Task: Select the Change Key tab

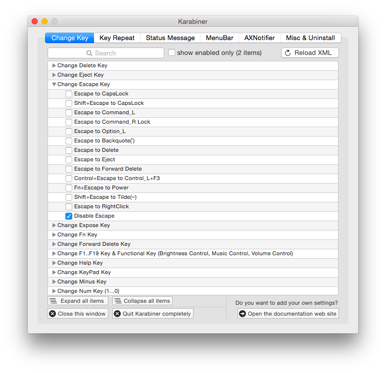Action: point(70,38)
